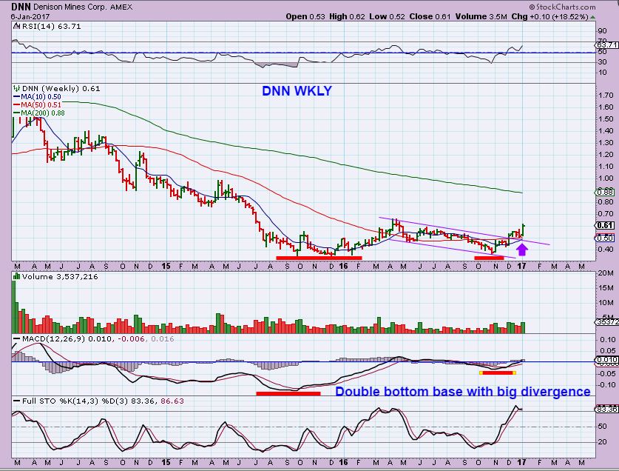Click the volume bars icon beside Volume label
Image resolution: width=619 pixels, height=471 pixels.
16,276
